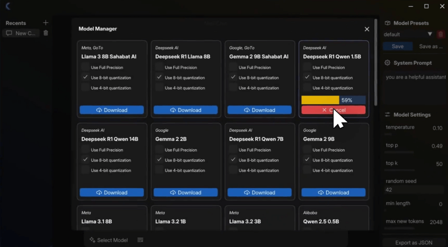Cancel Deepseek R1 Qwen 1.5B download
448x247 pixels.
(333, 110)
